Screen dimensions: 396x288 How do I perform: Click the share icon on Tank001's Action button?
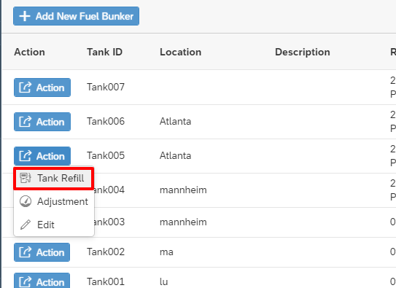(26, 282)
